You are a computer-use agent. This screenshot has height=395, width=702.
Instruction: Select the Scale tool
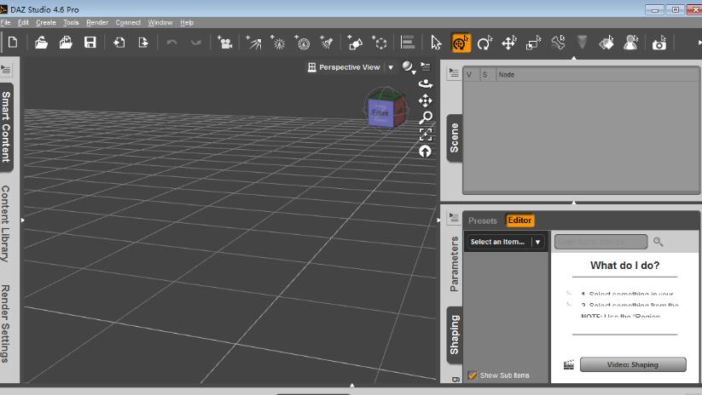tap(534, 43)
